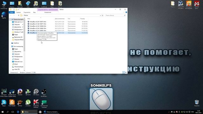Image resolution: width=203 pixels, height=114 pixels.
Task: Launch Auslogics BoostSpeed desktop shortcut
Action: pos(189,5)
